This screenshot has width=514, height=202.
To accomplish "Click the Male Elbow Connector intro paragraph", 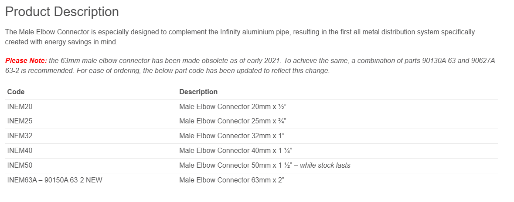I will pyautogui.click(x=240, y=37).
